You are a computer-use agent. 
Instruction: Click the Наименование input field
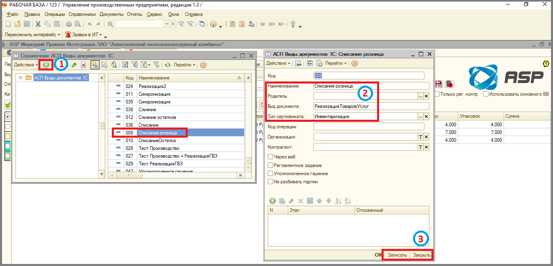coord(371,86)
